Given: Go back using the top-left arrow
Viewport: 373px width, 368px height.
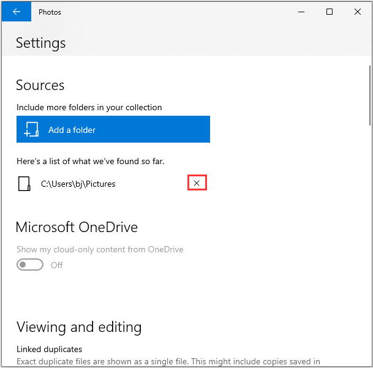Looking at the screenshot, I should click(16, 12).
